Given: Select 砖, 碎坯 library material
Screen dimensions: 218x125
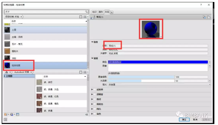Looking at the screenshot, I should point(61,82).
